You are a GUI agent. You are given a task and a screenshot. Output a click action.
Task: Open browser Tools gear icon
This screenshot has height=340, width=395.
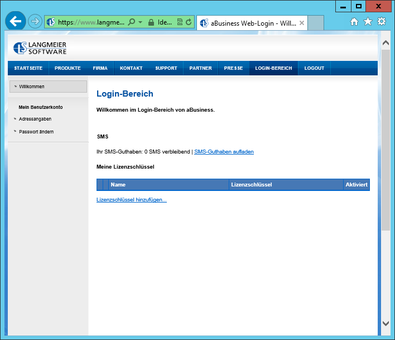coord(382,21)
